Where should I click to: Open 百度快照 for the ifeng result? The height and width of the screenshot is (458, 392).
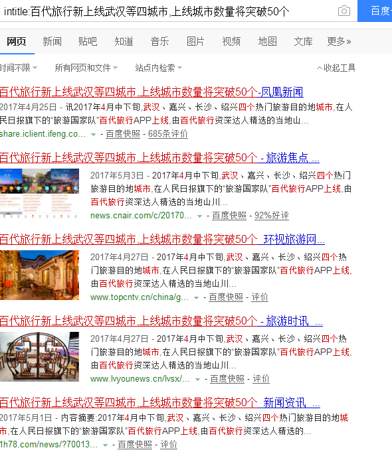[123, 134]
